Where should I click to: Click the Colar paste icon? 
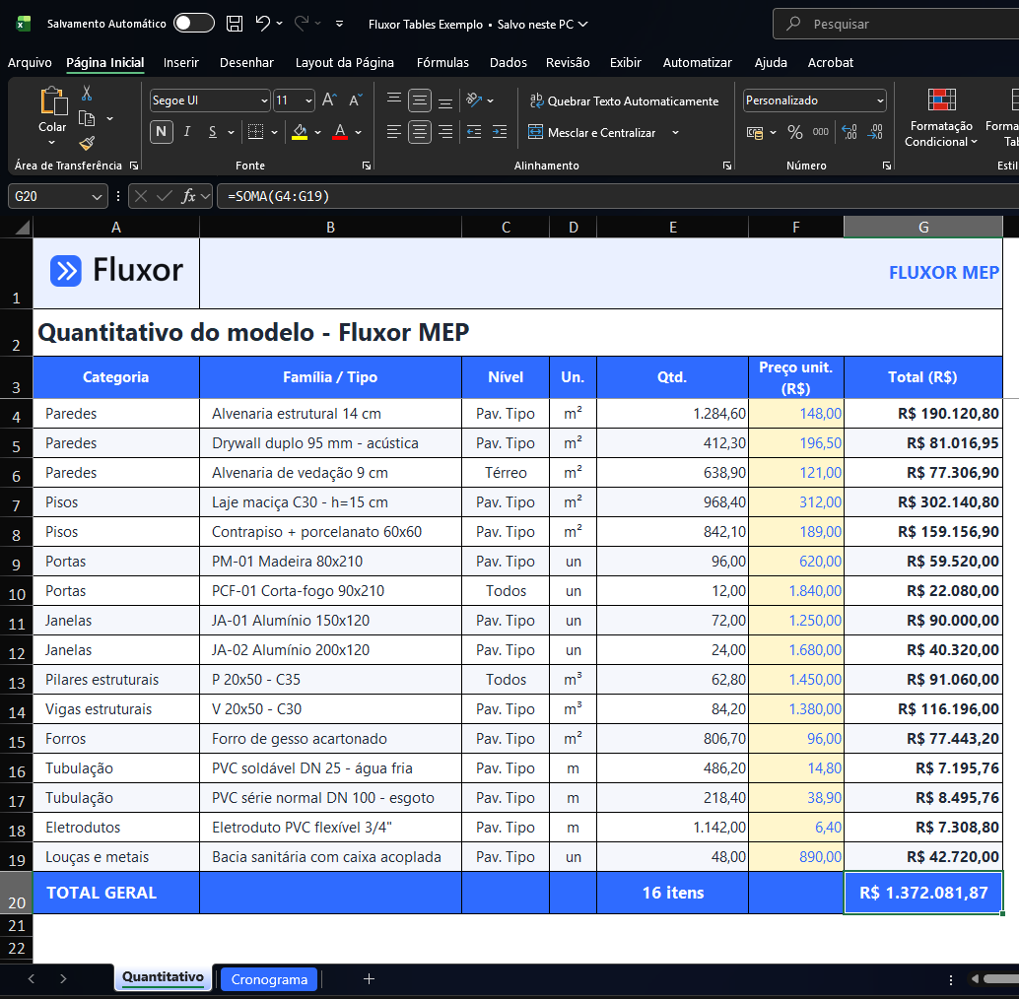(53, 100)
